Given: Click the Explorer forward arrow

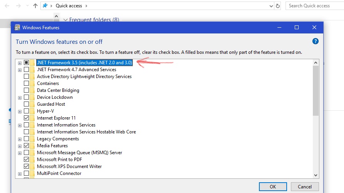Looking at the screenshot, I should (18, 6).
